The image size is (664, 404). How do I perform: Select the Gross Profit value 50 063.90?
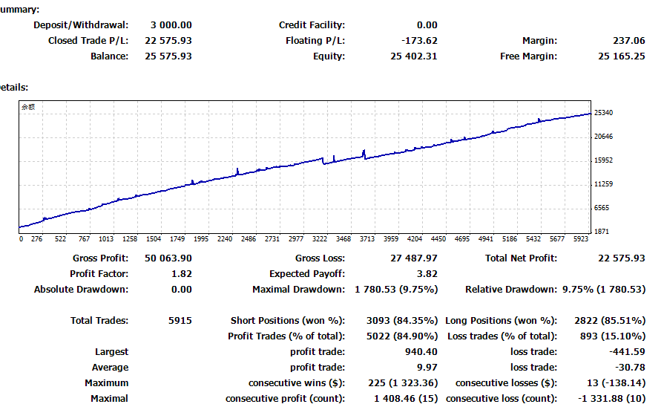click(168, 258)
